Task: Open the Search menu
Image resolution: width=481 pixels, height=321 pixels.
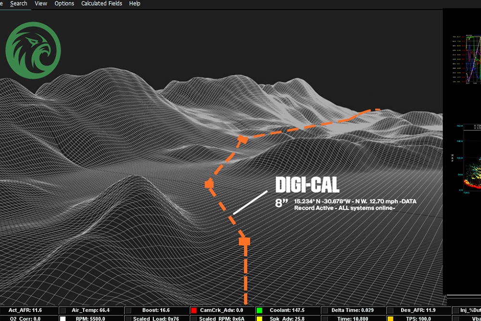Action: [19, 3]
